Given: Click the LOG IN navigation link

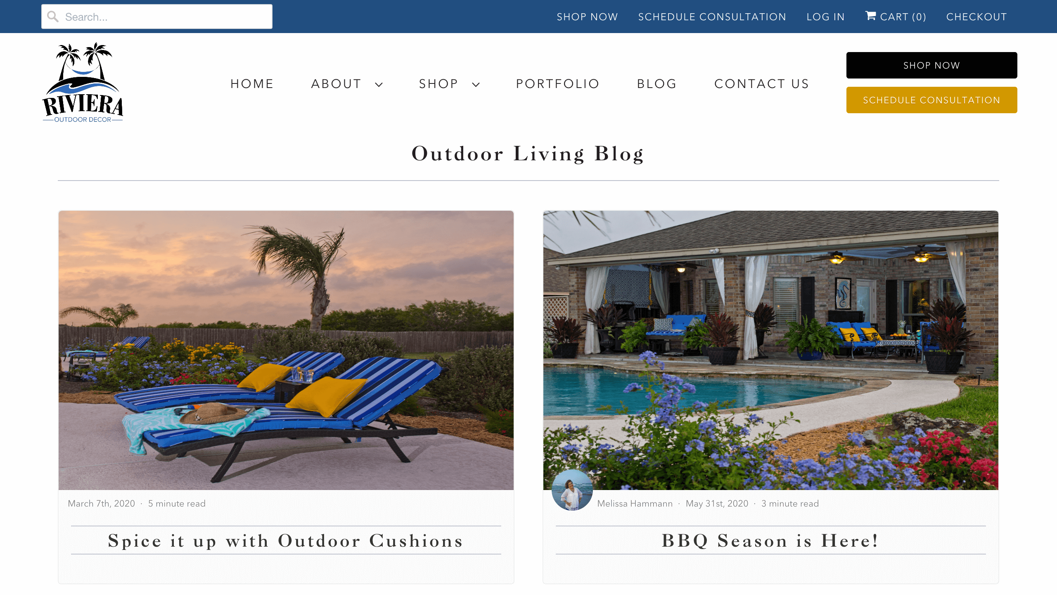Looking at the screenshot, I should point(825,17).
